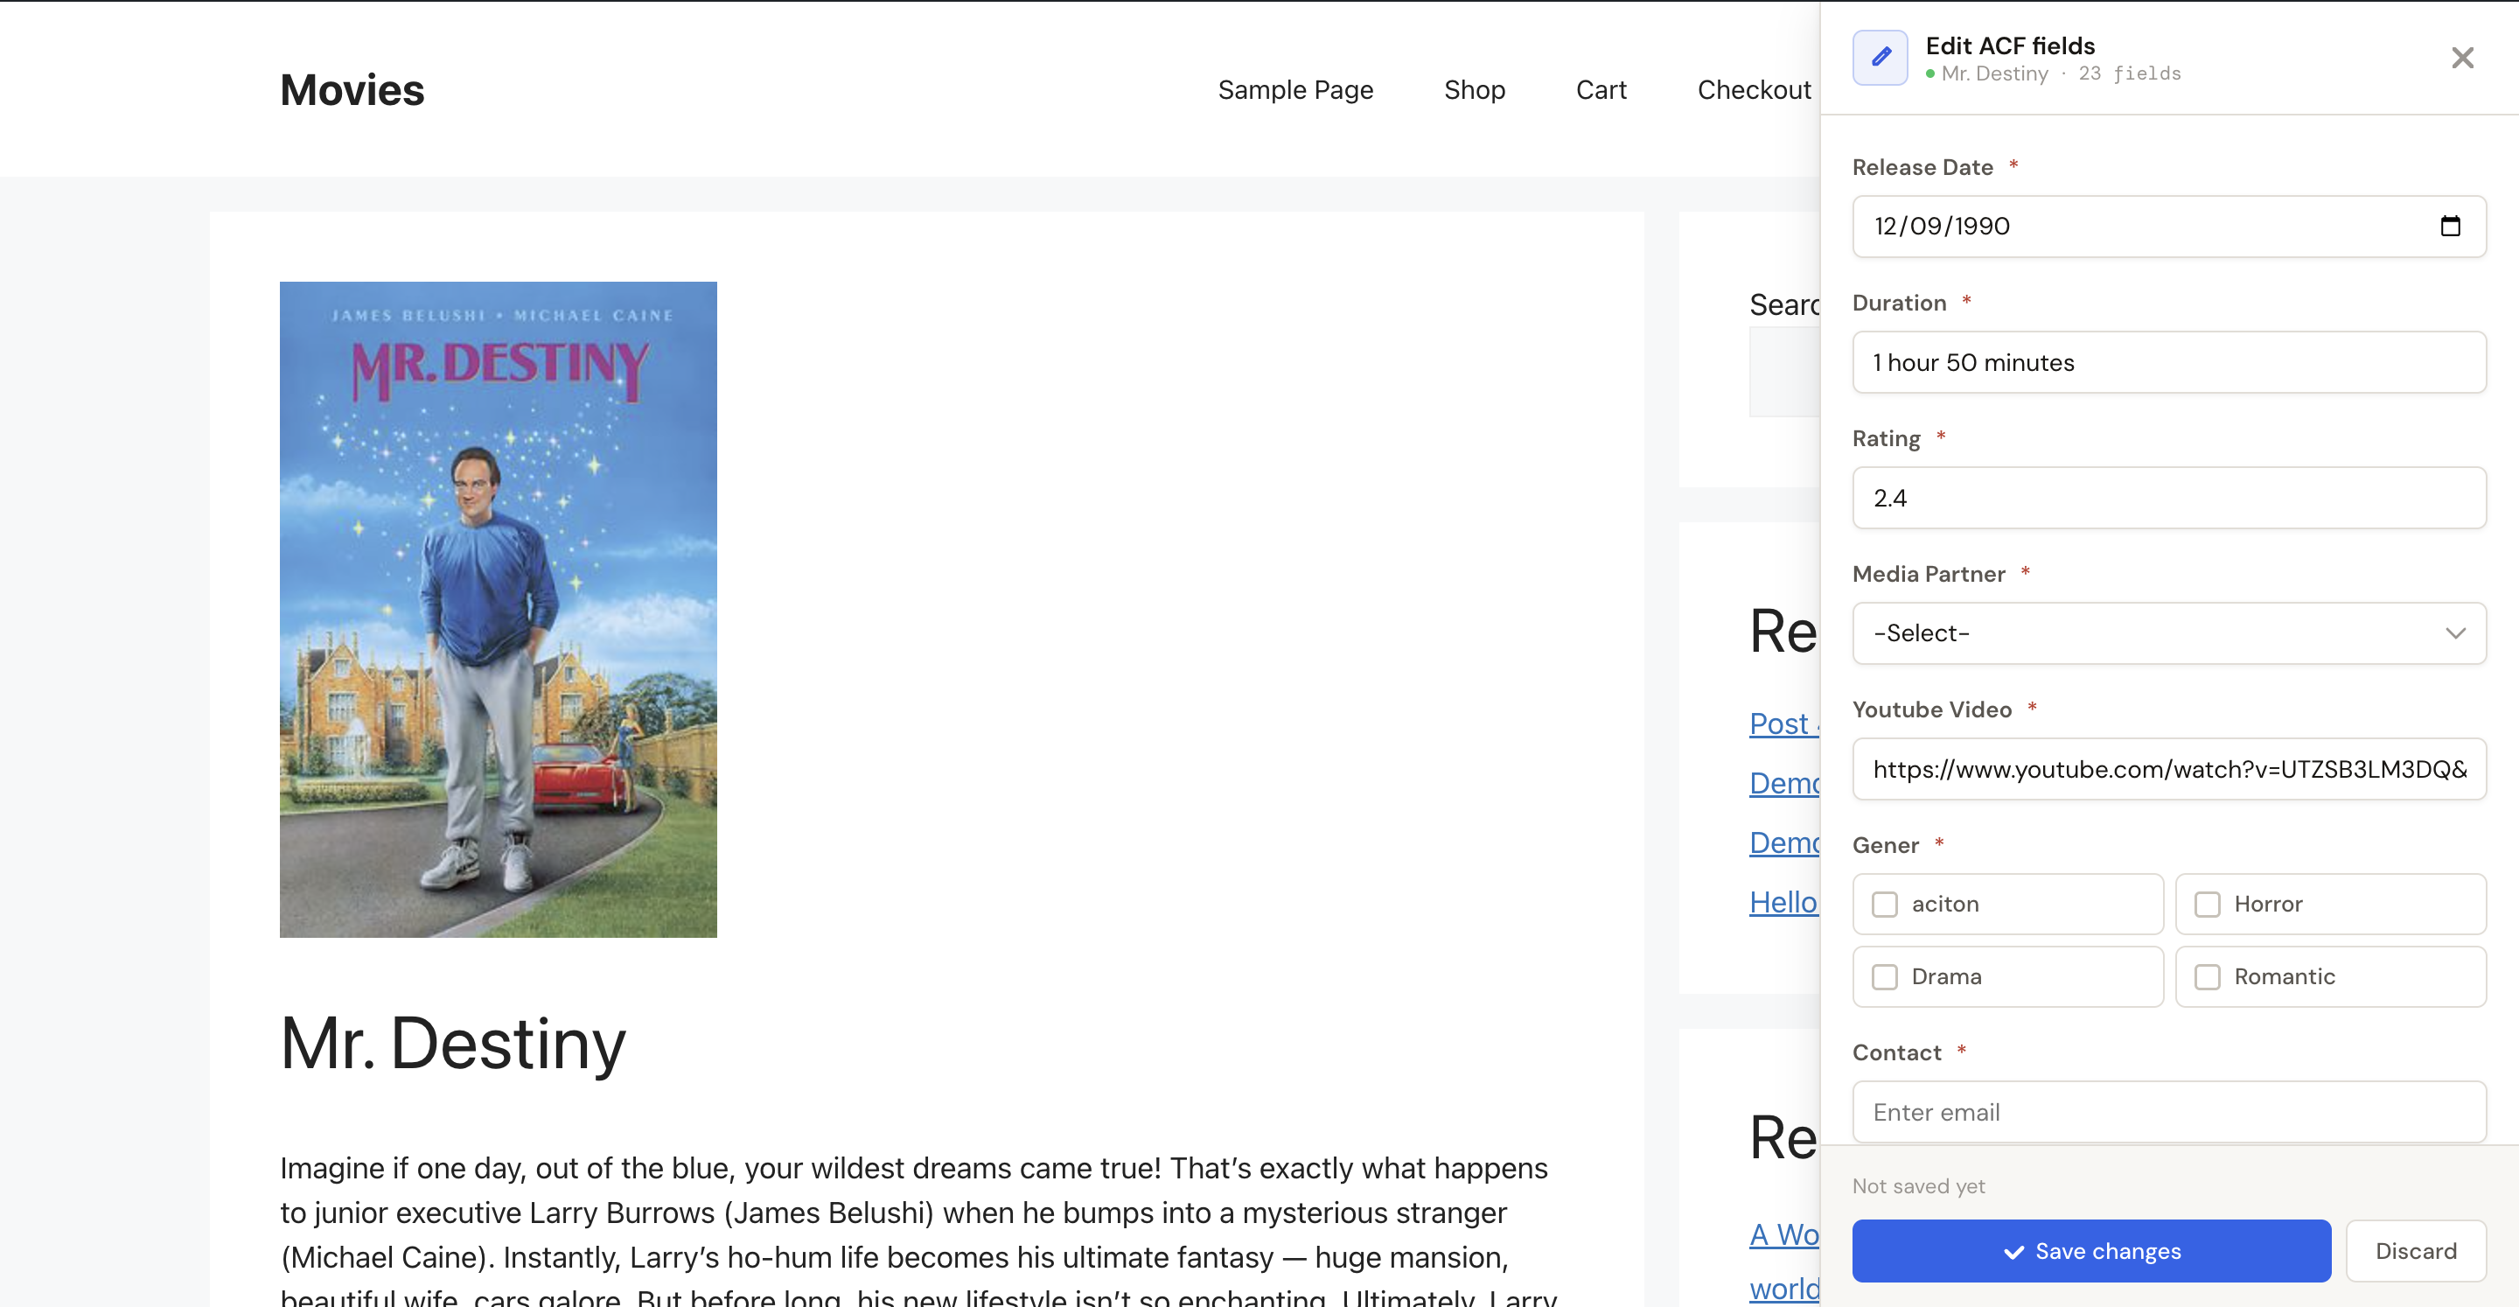This screenshot has height=1307, width=2519.
Task: Open the Hello link in sidebar
Action: (1783, 902)
